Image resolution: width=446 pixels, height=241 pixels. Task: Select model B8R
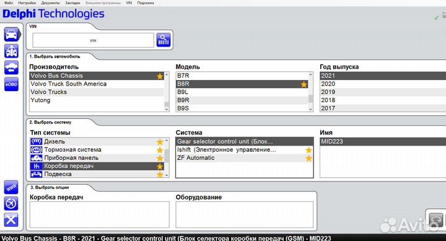[242, 84]
